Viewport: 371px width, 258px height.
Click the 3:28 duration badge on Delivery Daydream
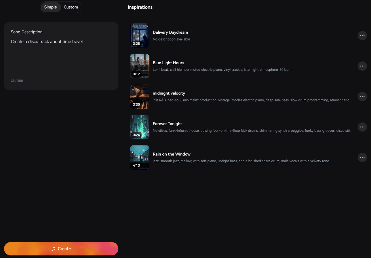(x=136, y=43)
